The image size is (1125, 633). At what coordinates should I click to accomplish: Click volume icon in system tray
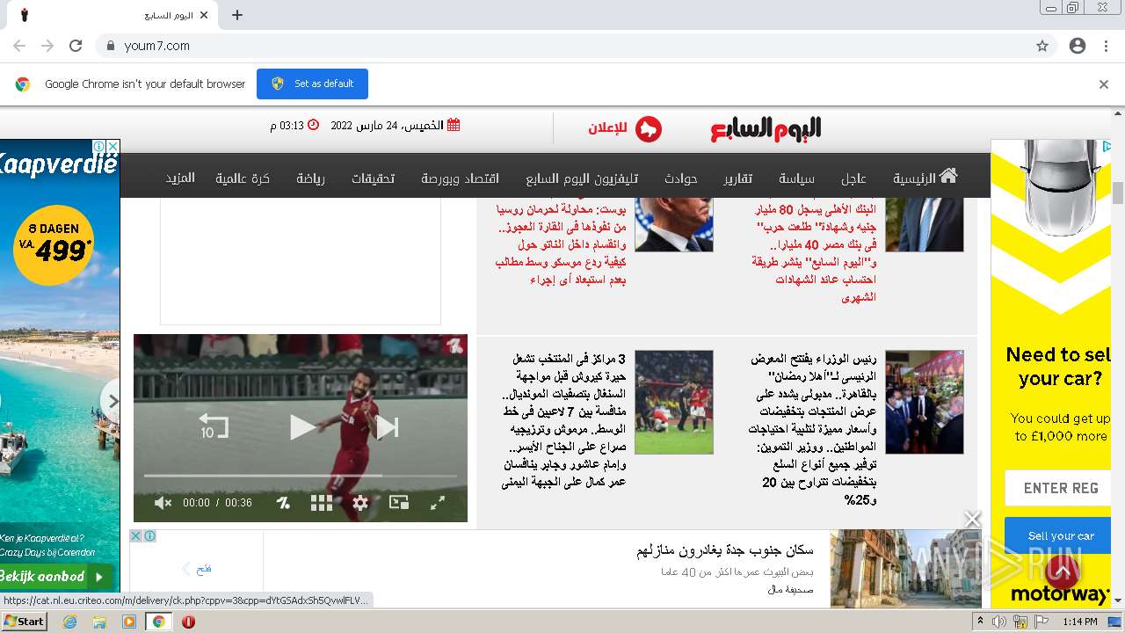[x=999, y=622]
